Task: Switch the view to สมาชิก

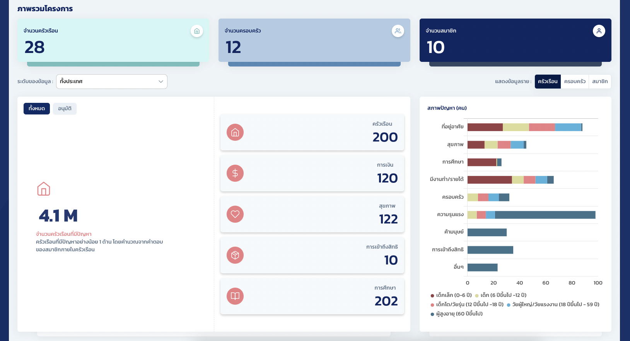Action: [x=600, y=82]
